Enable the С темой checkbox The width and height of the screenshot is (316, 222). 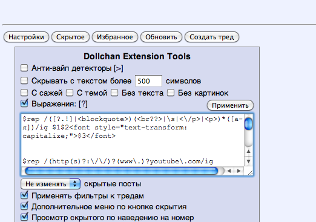[70, 93]
